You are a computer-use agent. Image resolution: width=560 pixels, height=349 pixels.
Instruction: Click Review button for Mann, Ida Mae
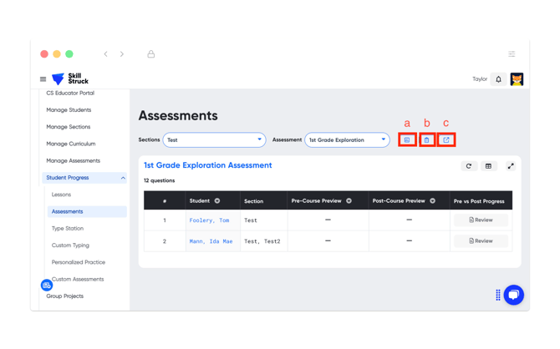tap(481, 240)
